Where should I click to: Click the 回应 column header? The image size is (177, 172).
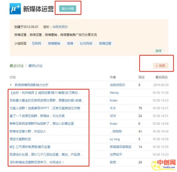tap(141, 77)
